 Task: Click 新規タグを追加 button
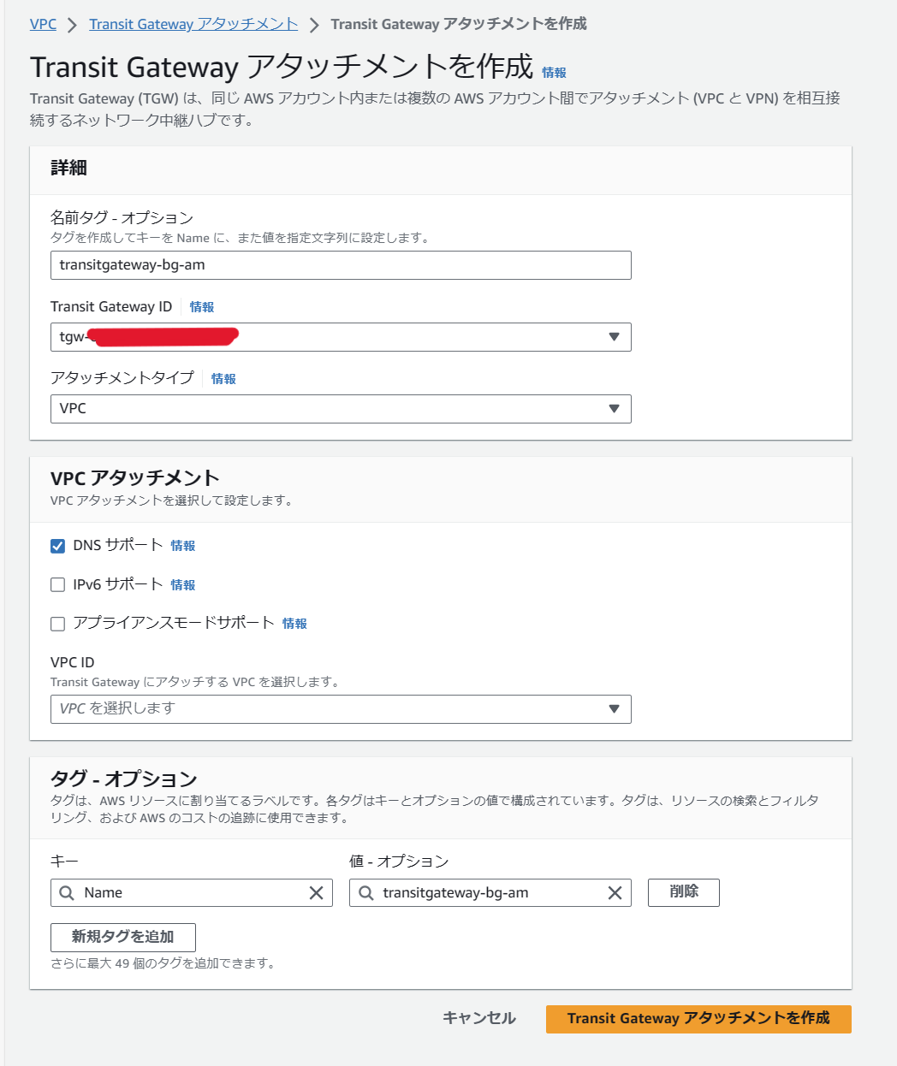click(x=123, y=938)
